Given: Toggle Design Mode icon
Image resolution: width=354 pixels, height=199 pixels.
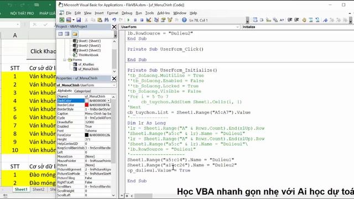Looking at the screenshot, I should 149,20.
